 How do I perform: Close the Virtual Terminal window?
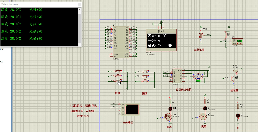pos(79,5)
